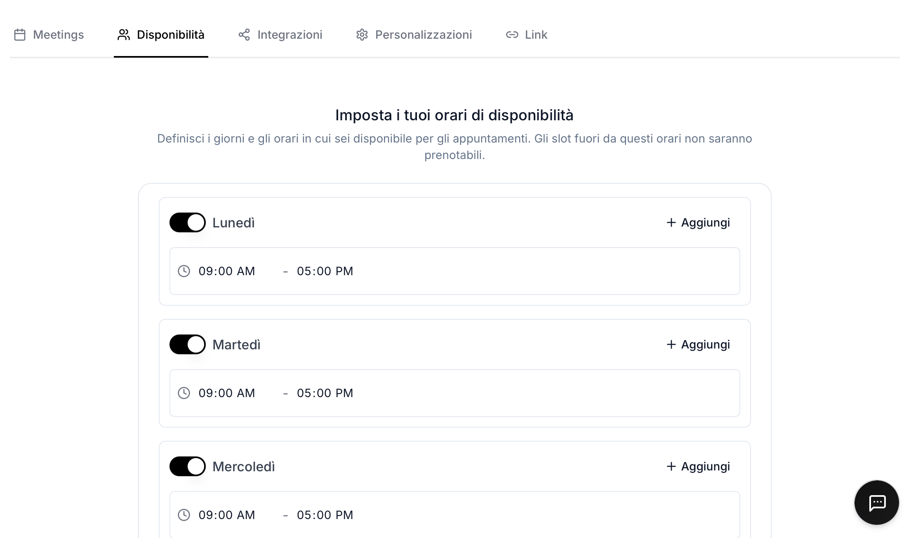The width and height of the screenshot is (918, 538).
Task: Open the Mercoledì 09:00 AM time picker
Action: tap(227, 515)
